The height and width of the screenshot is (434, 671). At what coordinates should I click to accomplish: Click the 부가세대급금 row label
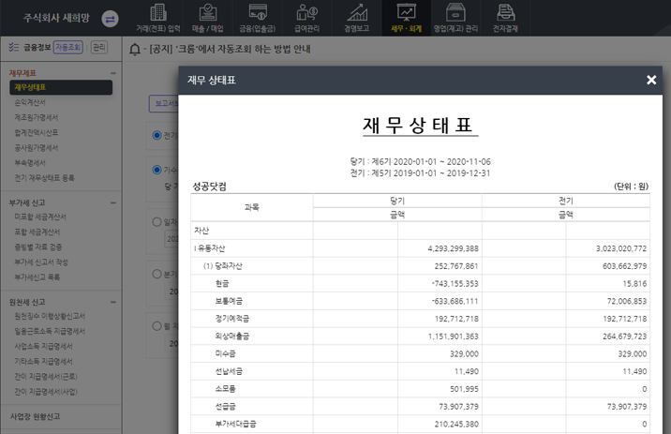click(x=235, y=424)
